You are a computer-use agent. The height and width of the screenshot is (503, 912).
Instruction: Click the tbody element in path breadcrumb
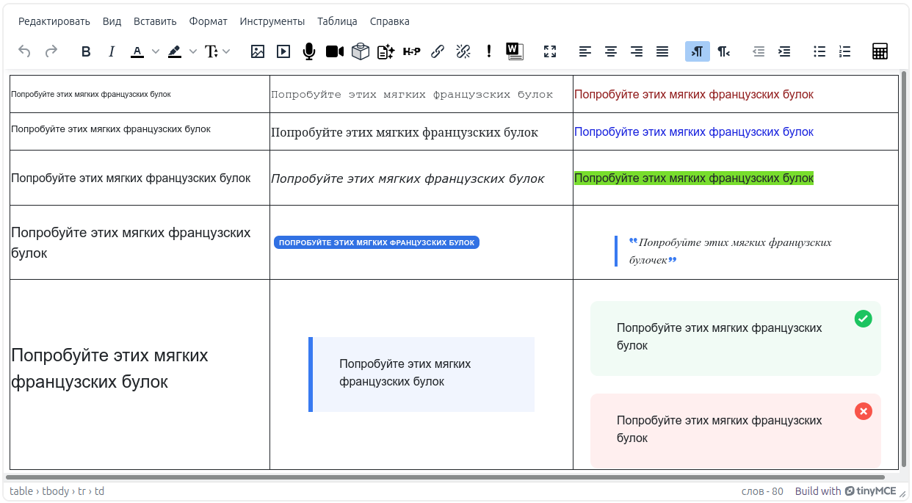56,491
